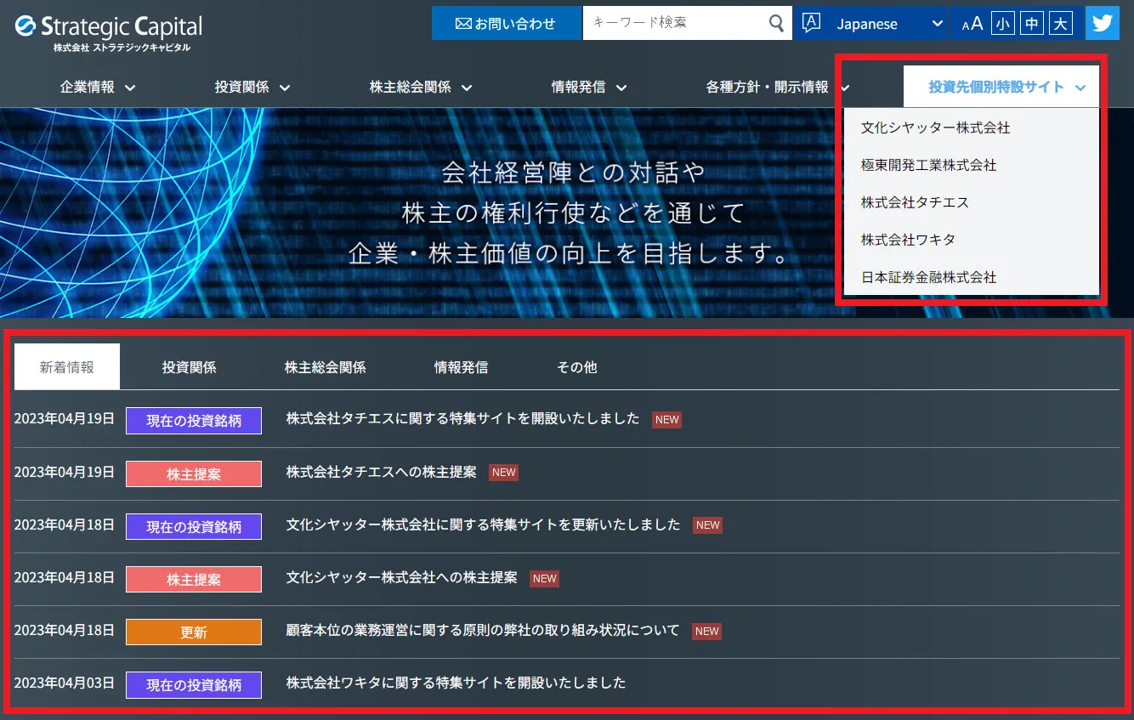The height and width of the screenshot is (720, 1134).
Task: Expand the 企業情報 menu
Action: [98, 87]
